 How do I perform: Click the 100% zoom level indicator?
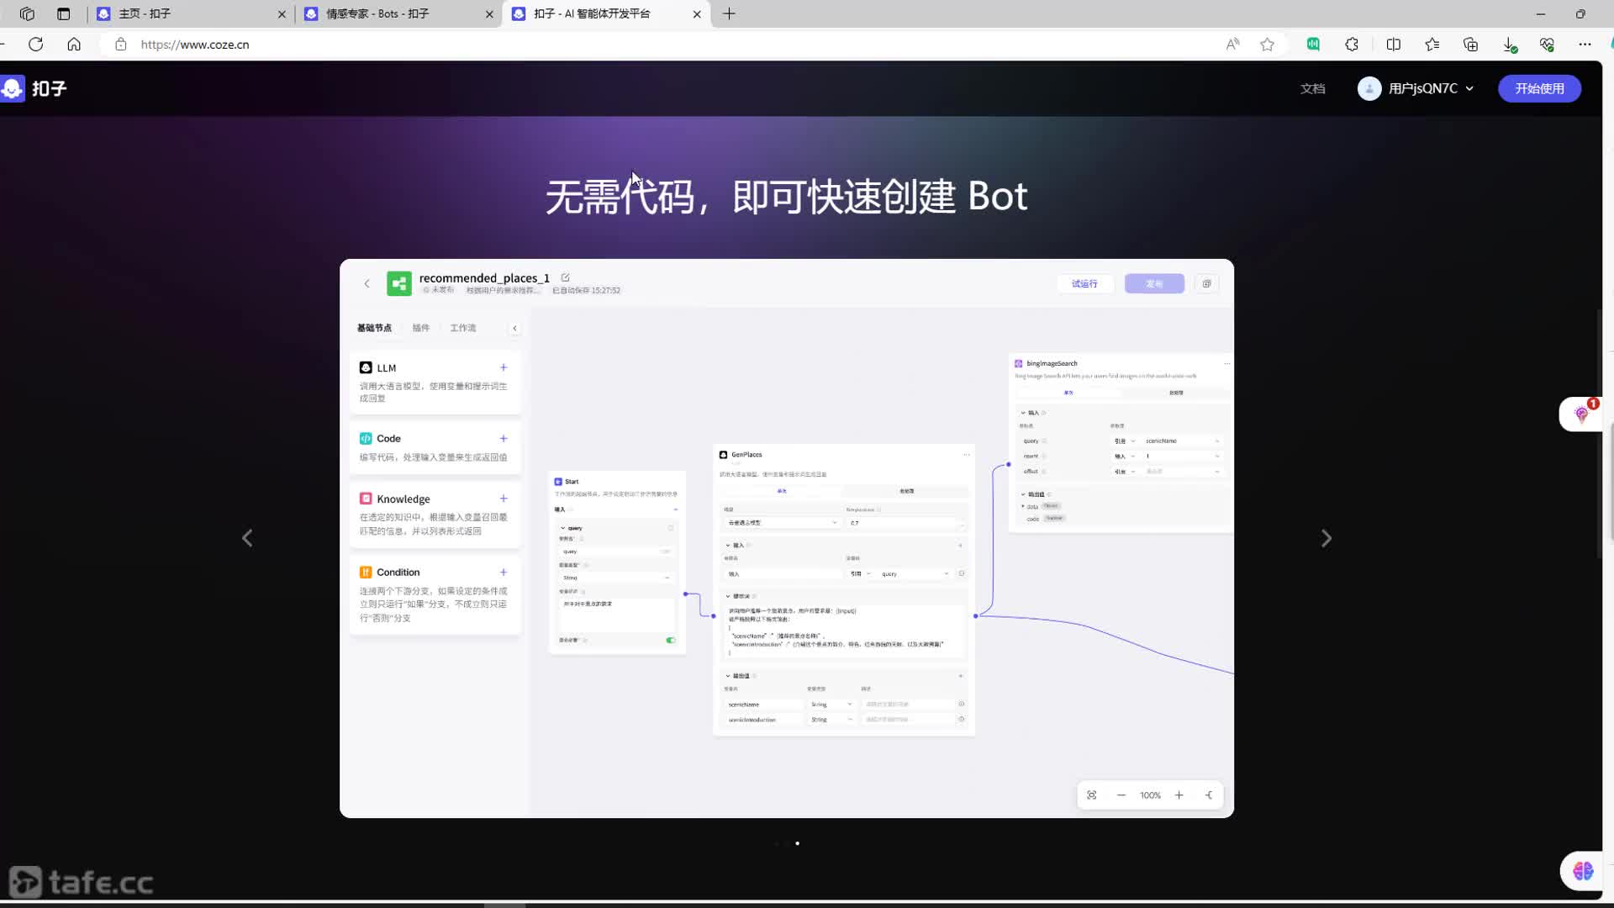(x=1150, y=795)
